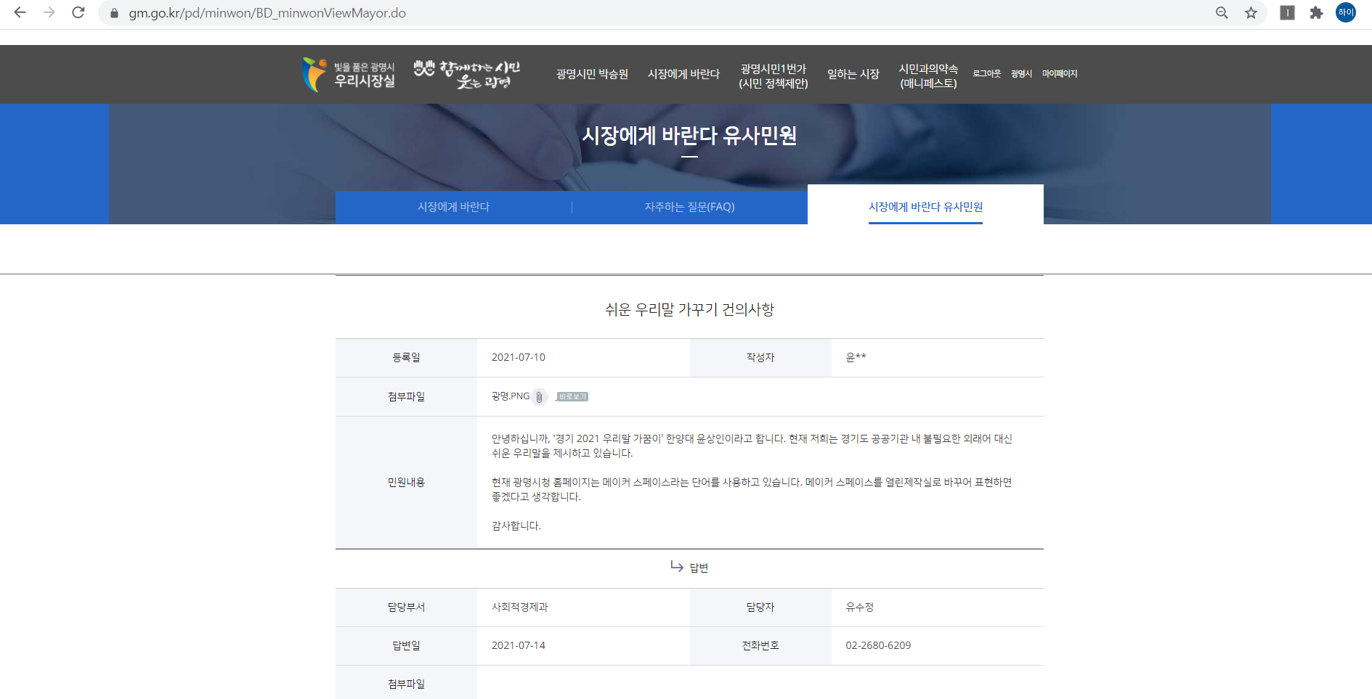Click the browser forward arrow
The height and width of the screenshot is (699, 1372).
coord(49,13)
